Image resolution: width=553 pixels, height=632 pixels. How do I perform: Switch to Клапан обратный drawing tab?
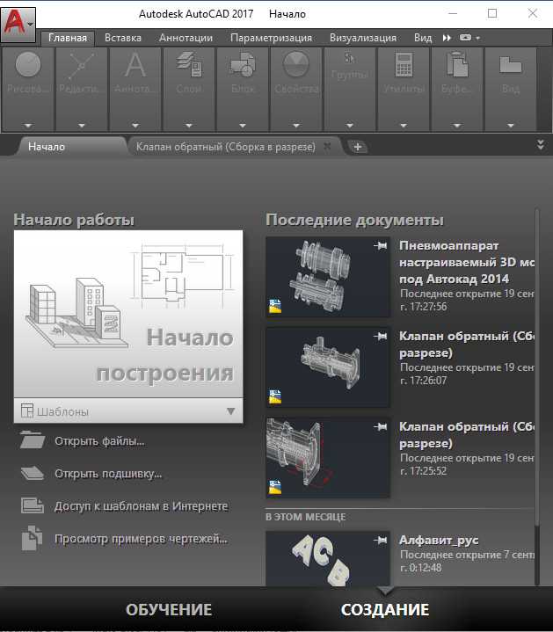[226, 147]
